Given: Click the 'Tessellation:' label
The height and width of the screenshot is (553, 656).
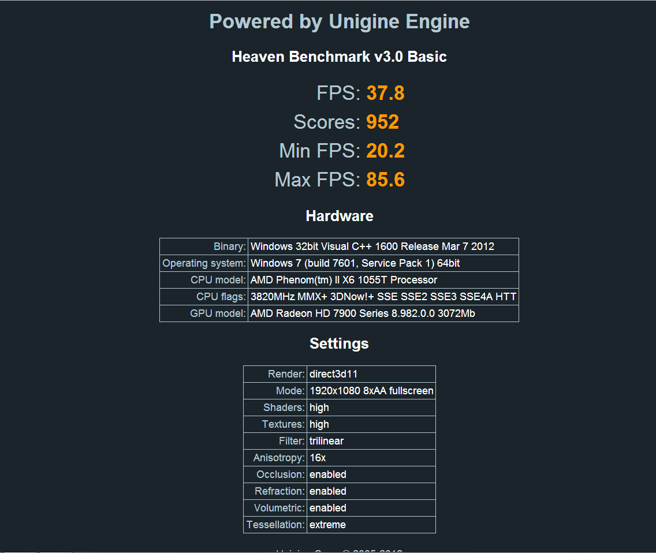Looking at the screenshot, I should pos(275,525).
